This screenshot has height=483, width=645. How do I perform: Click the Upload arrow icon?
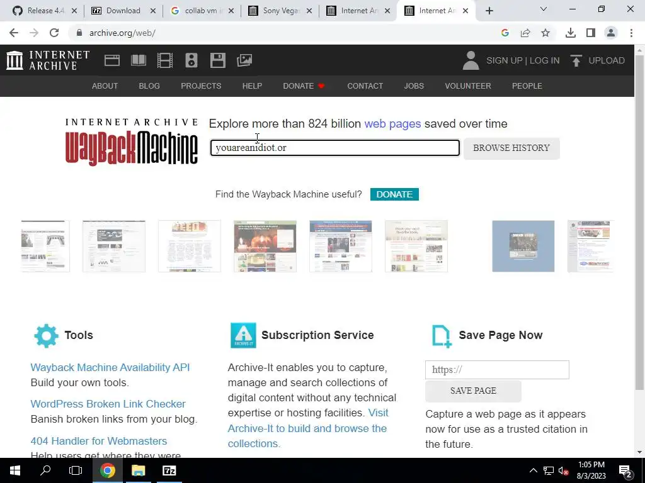[576, 60]
